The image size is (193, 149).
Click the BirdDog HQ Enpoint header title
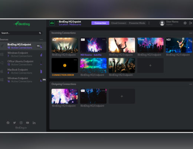70,22
